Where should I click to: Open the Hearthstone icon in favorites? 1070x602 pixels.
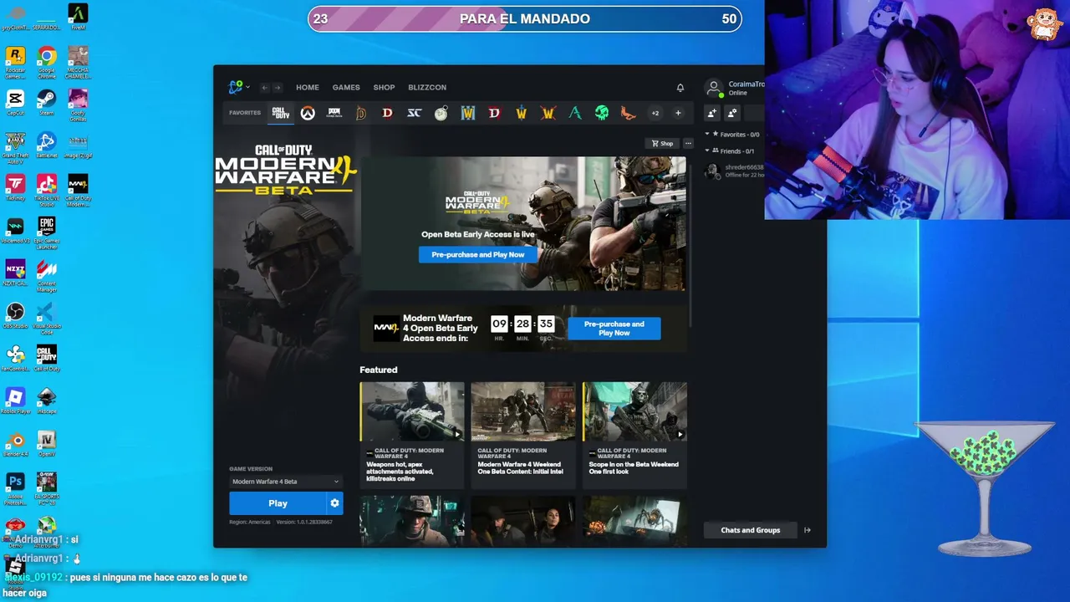tap(441, 114)
